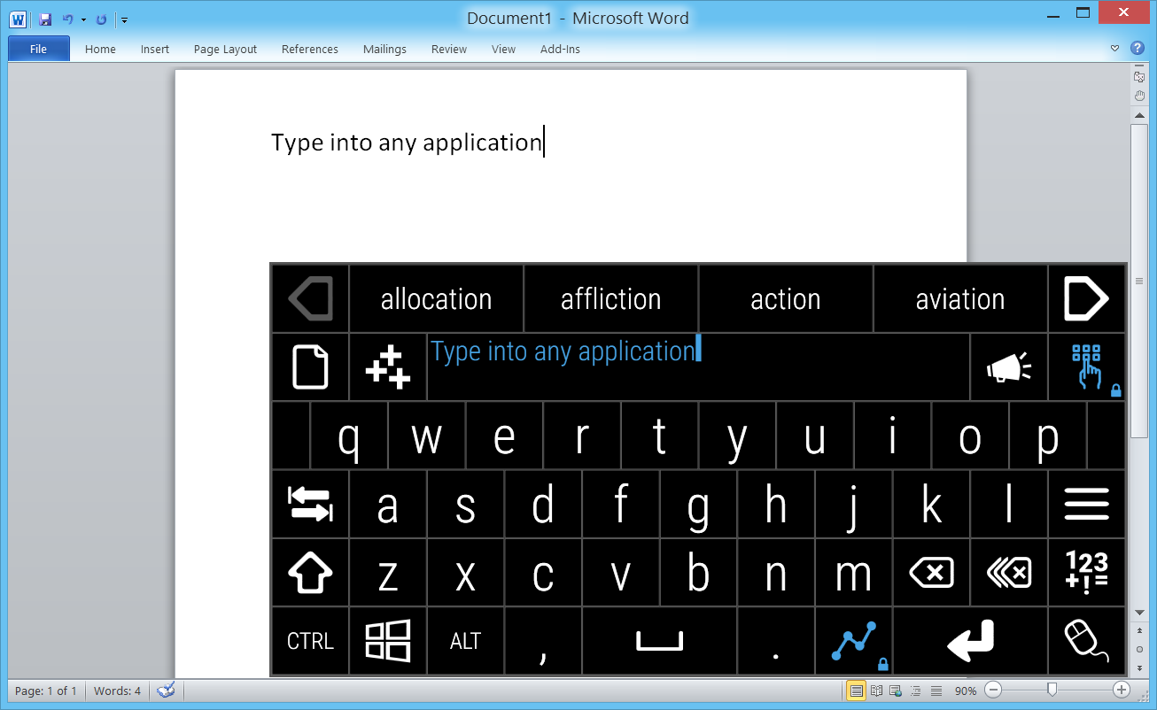Image resolution: width=1157 pixels, height=710 pixels.
Task: Click the Save icon in Quick Access Toolbar
Action: [x=45, y=19]
